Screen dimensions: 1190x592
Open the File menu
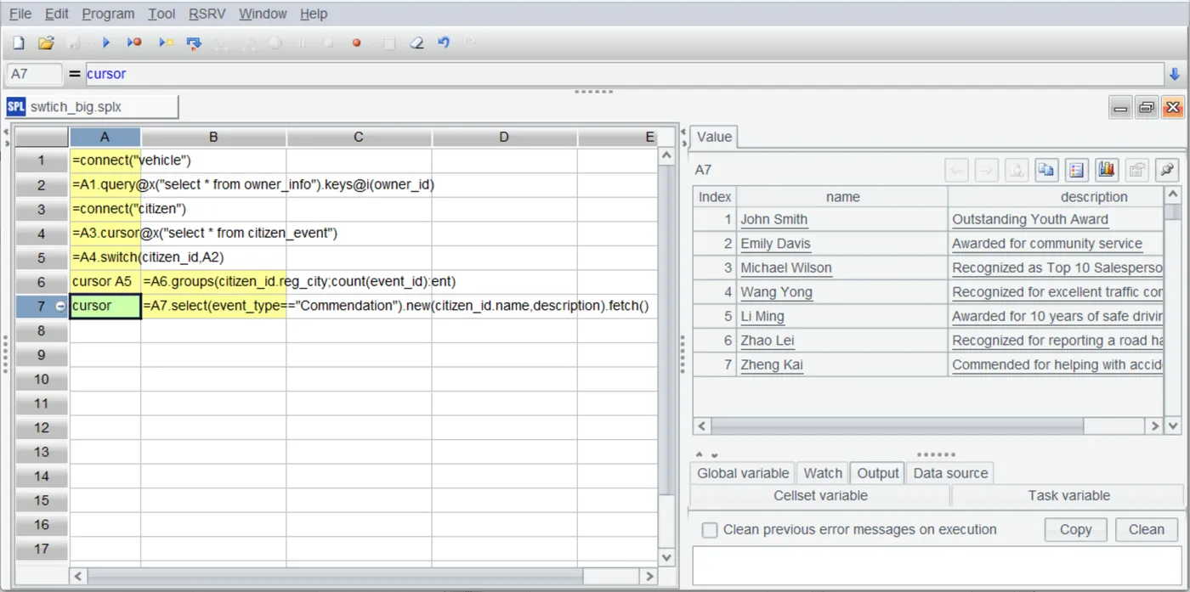coord(20,14)
